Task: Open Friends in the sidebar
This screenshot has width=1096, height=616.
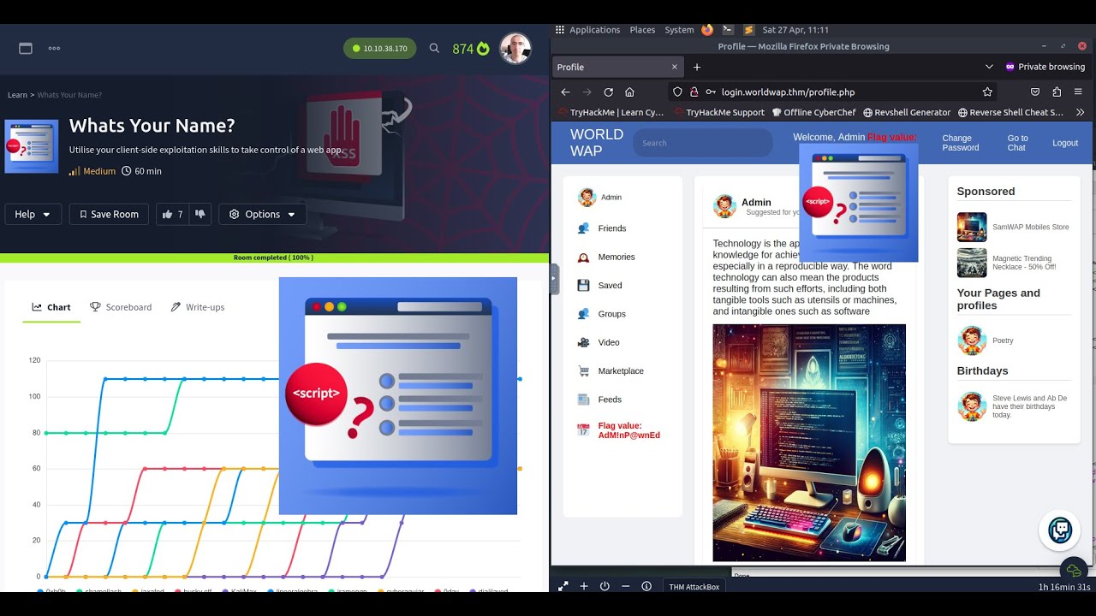Action: pos(602,228)
